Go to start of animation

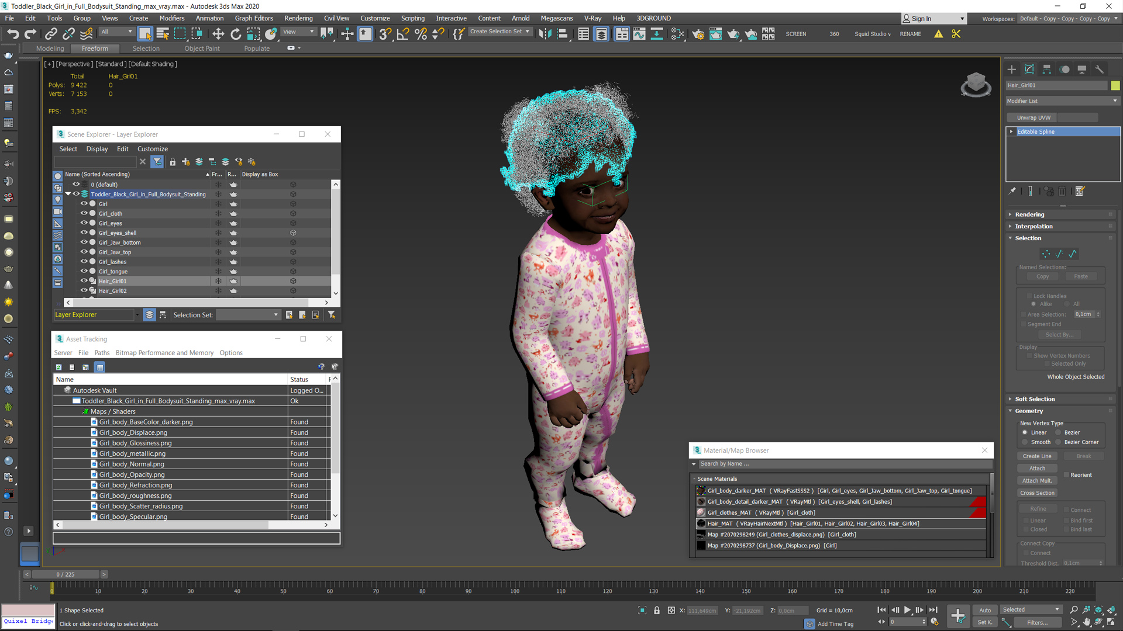pos(881,609)
